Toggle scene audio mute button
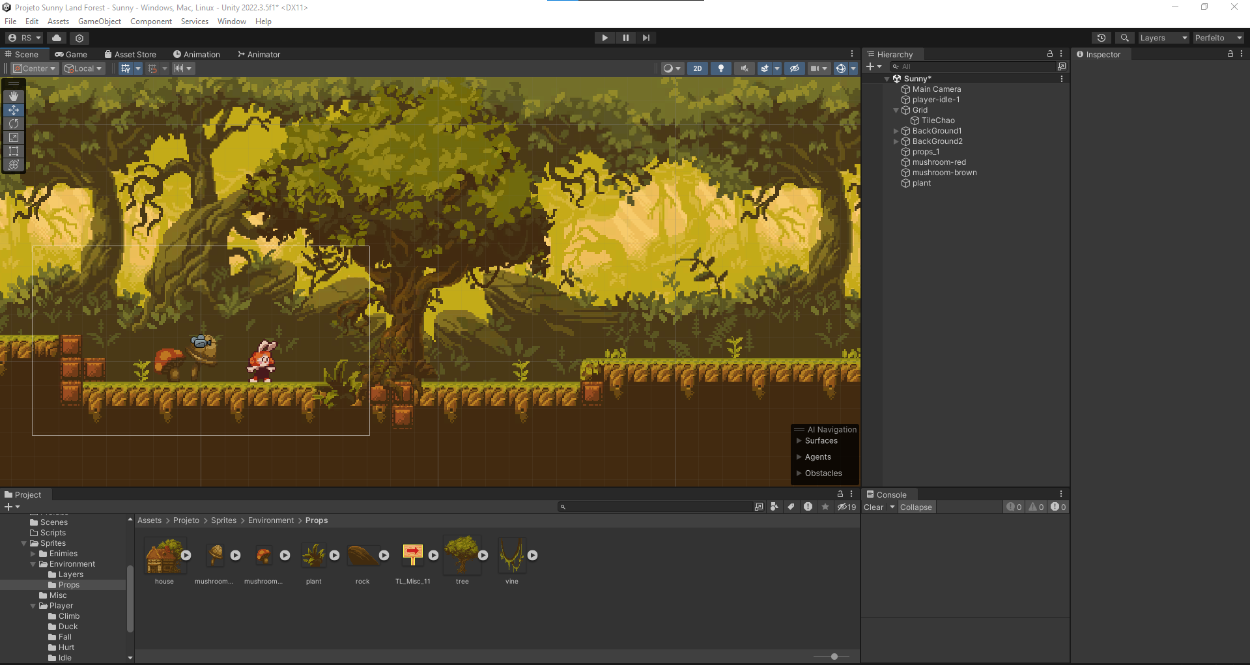Screen dimensions: 1250x665 [x=744, y=68]
